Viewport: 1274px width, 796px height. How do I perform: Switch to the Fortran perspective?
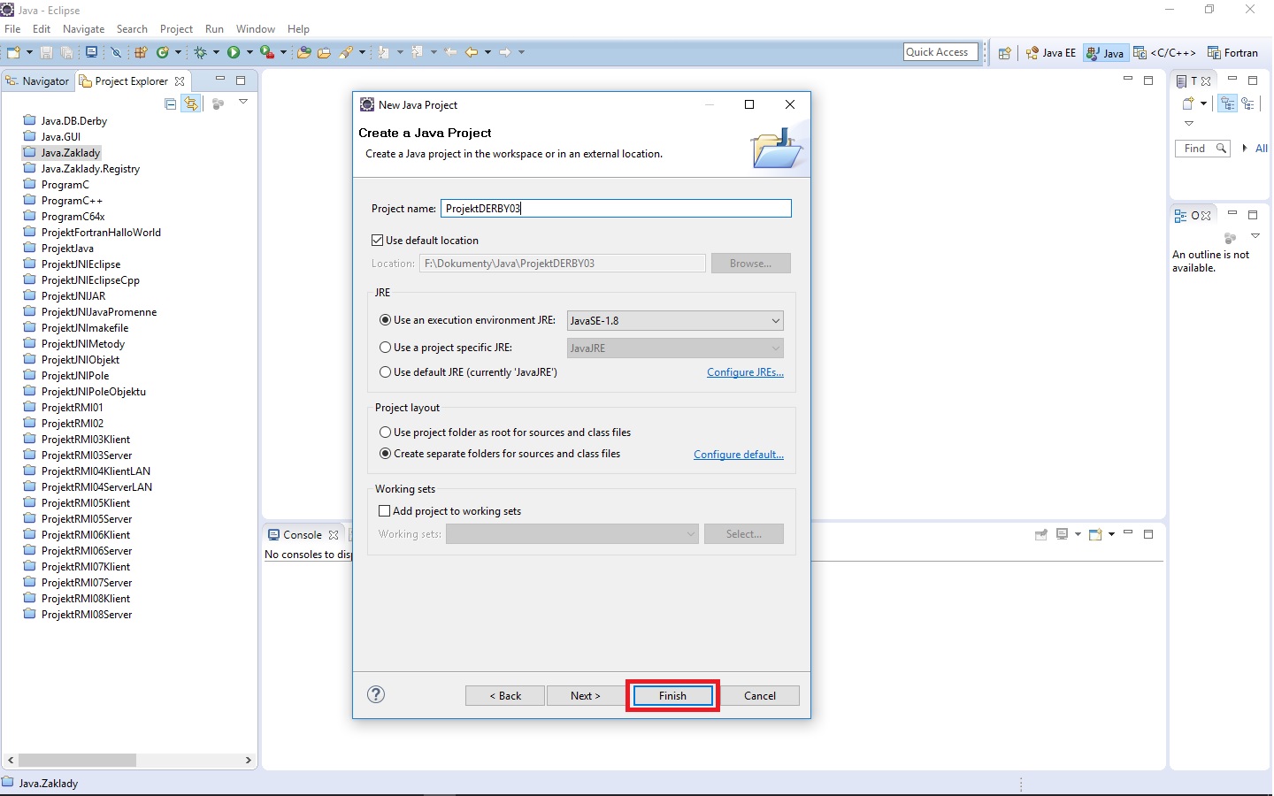pos(1232,53)
